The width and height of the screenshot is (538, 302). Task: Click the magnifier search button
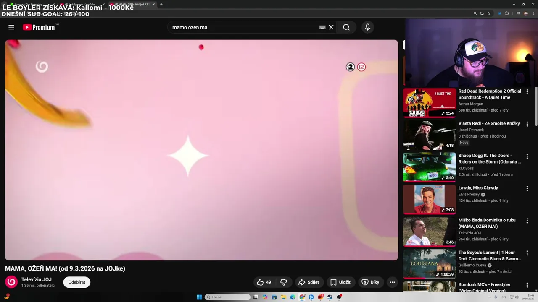pos(346,27)
